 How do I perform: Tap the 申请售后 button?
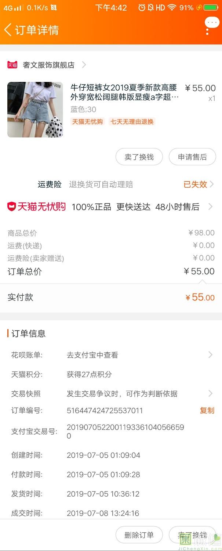coord(192,157)
